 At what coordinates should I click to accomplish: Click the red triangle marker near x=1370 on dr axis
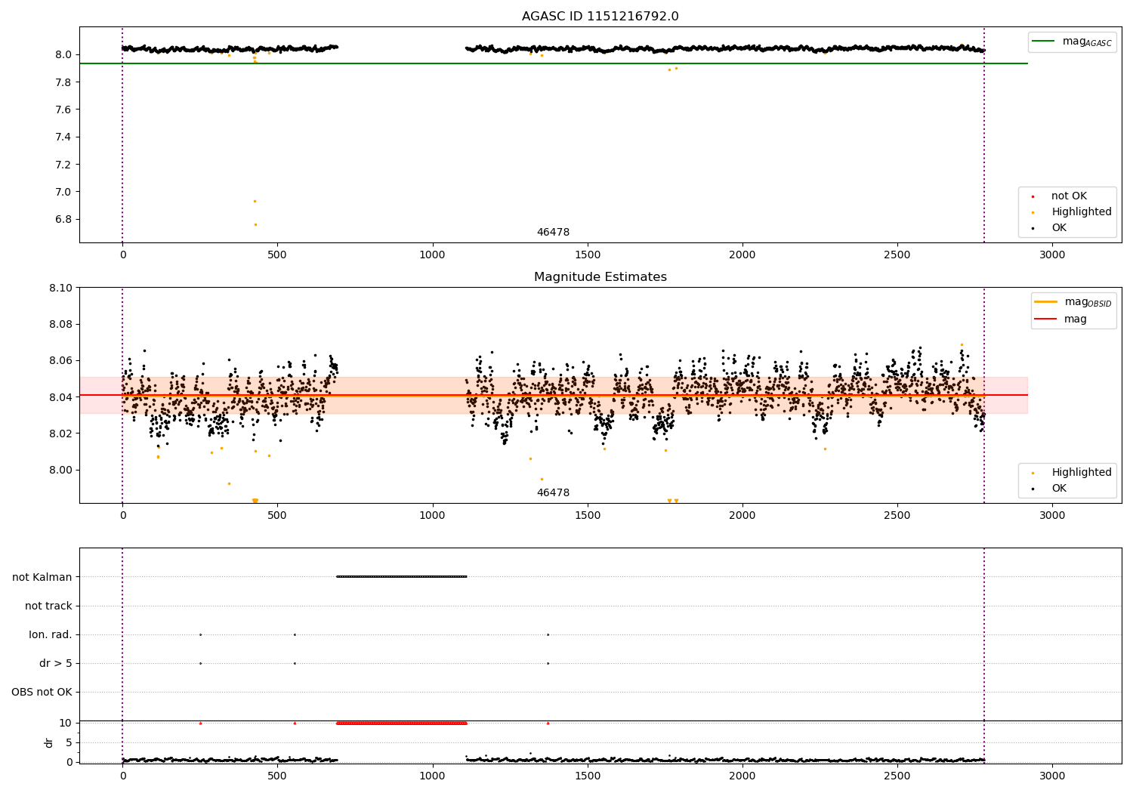coord(548,723)
